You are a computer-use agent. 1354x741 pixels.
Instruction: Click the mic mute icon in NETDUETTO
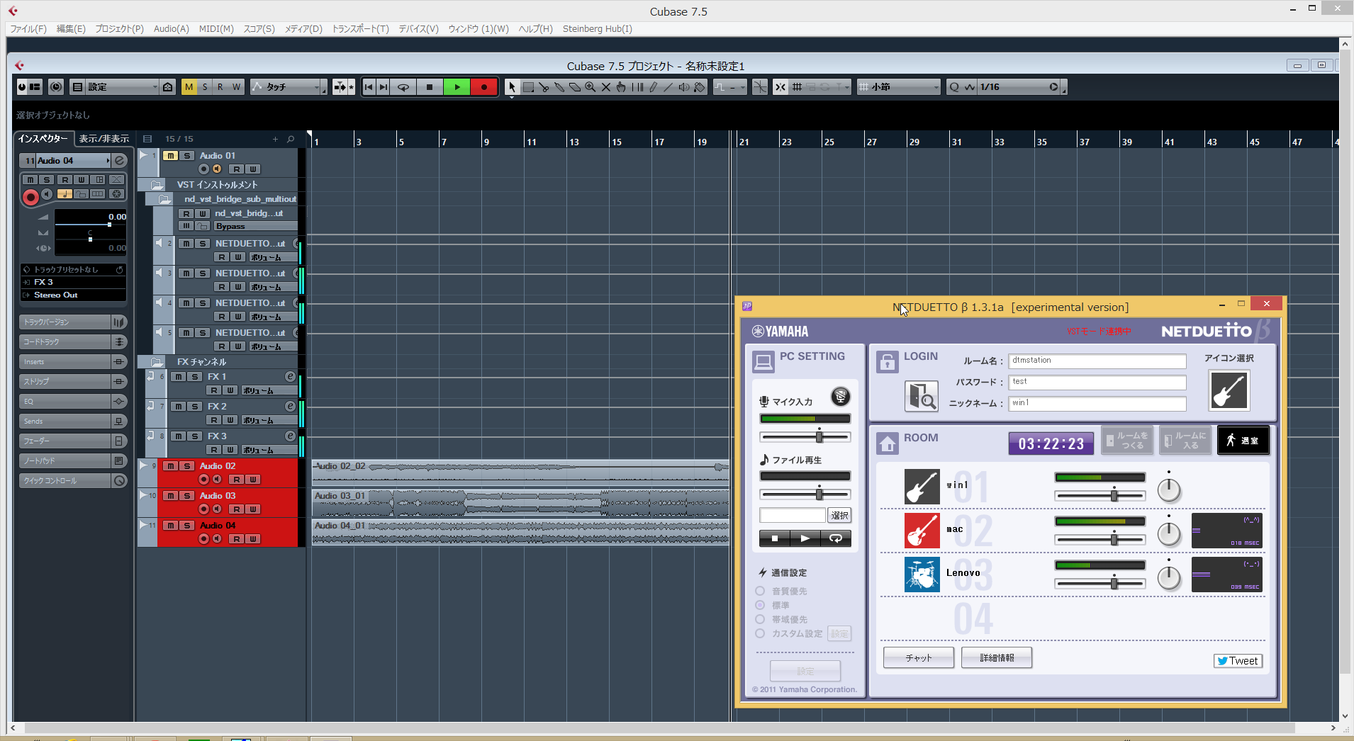841,396
